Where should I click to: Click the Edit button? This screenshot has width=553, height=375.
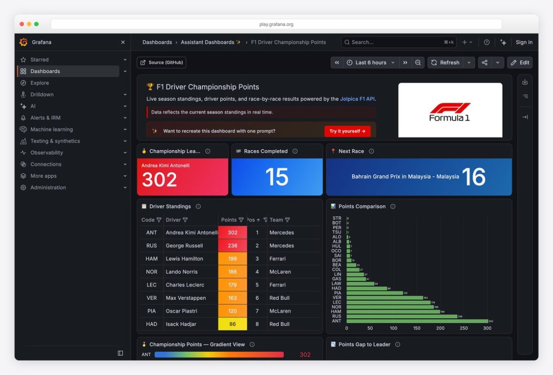point(520,62)
